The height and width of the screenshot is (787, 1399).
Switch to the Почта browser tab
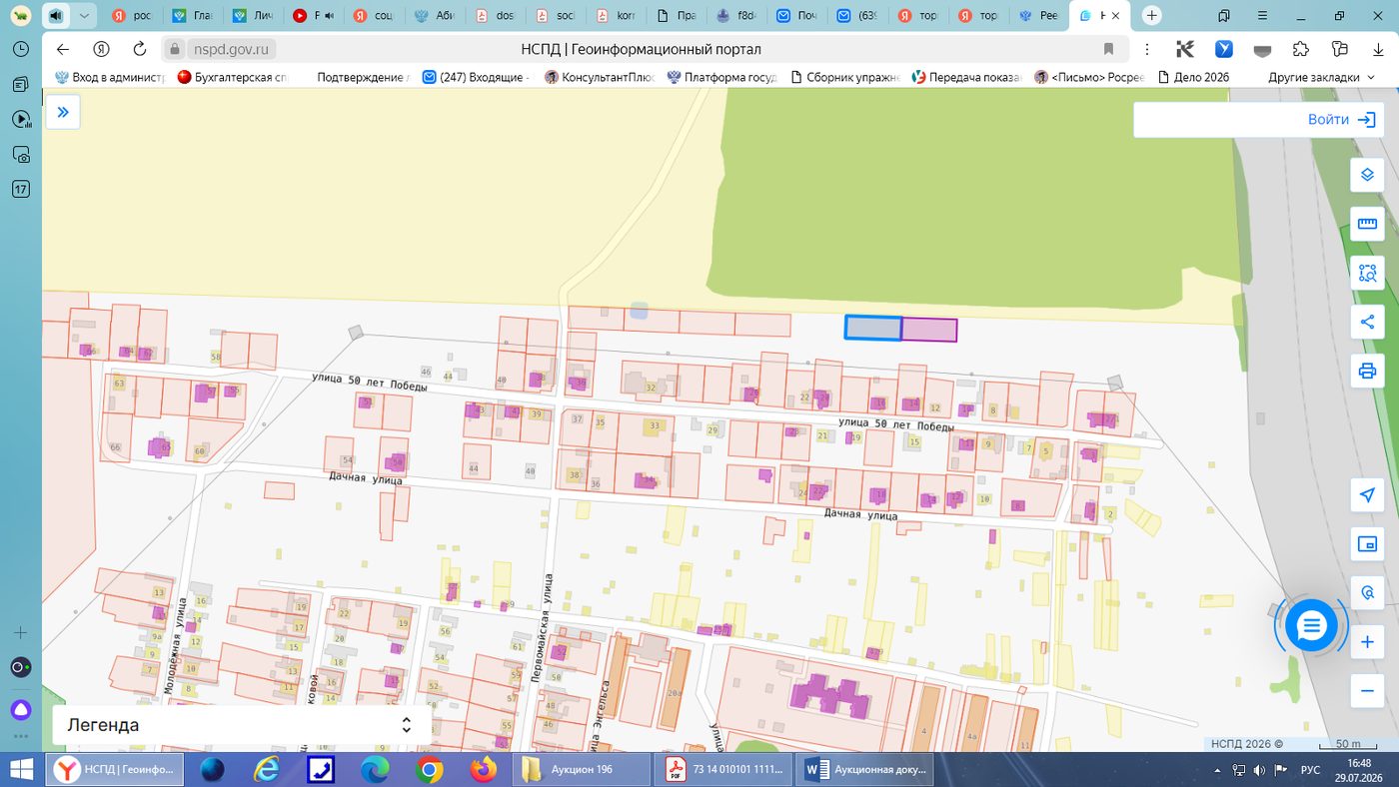[x=797, y=16]
